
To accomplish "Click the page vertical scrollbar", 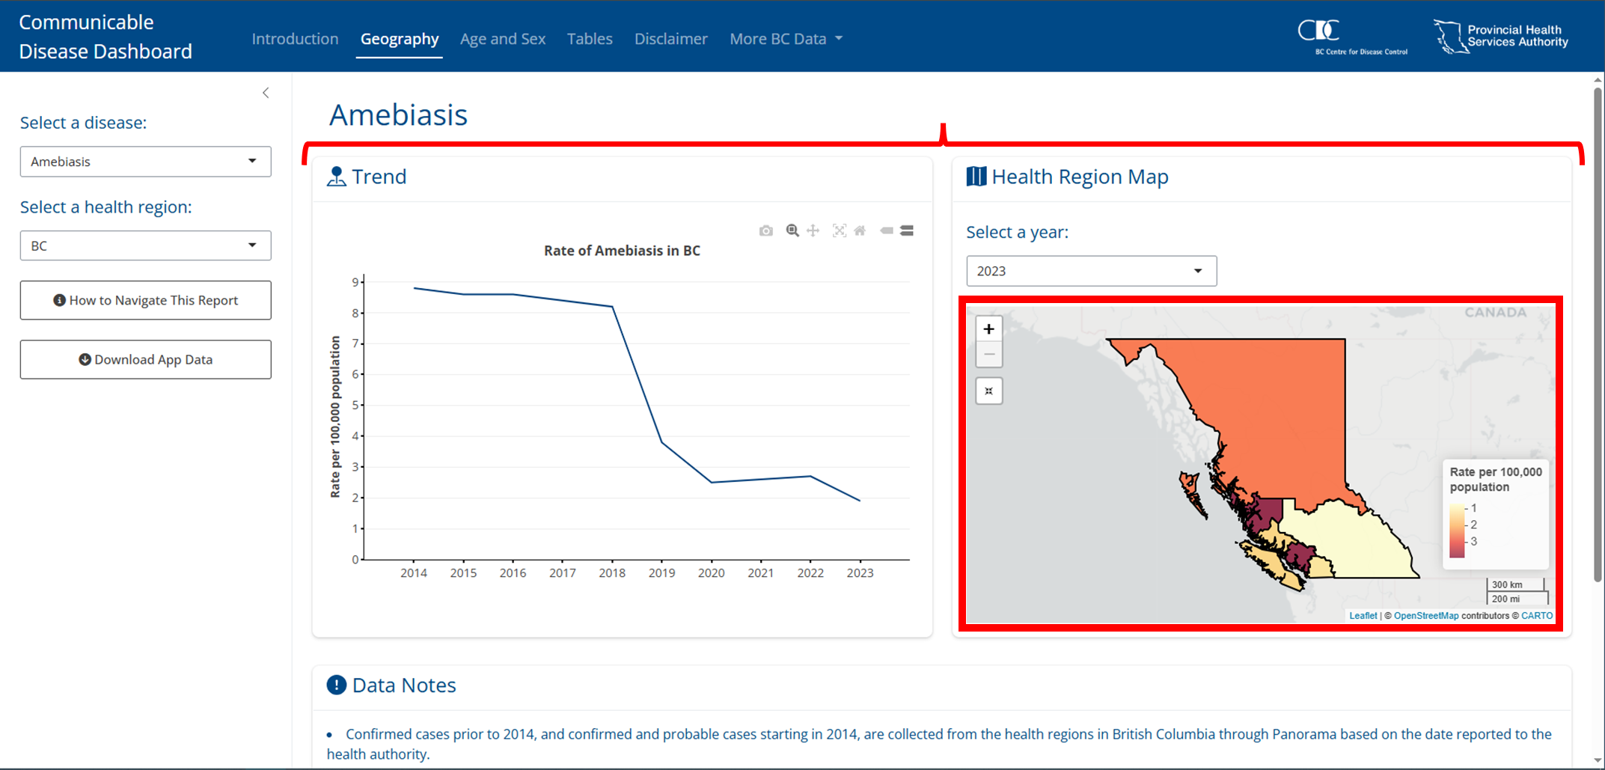I will pos(1598,334).
